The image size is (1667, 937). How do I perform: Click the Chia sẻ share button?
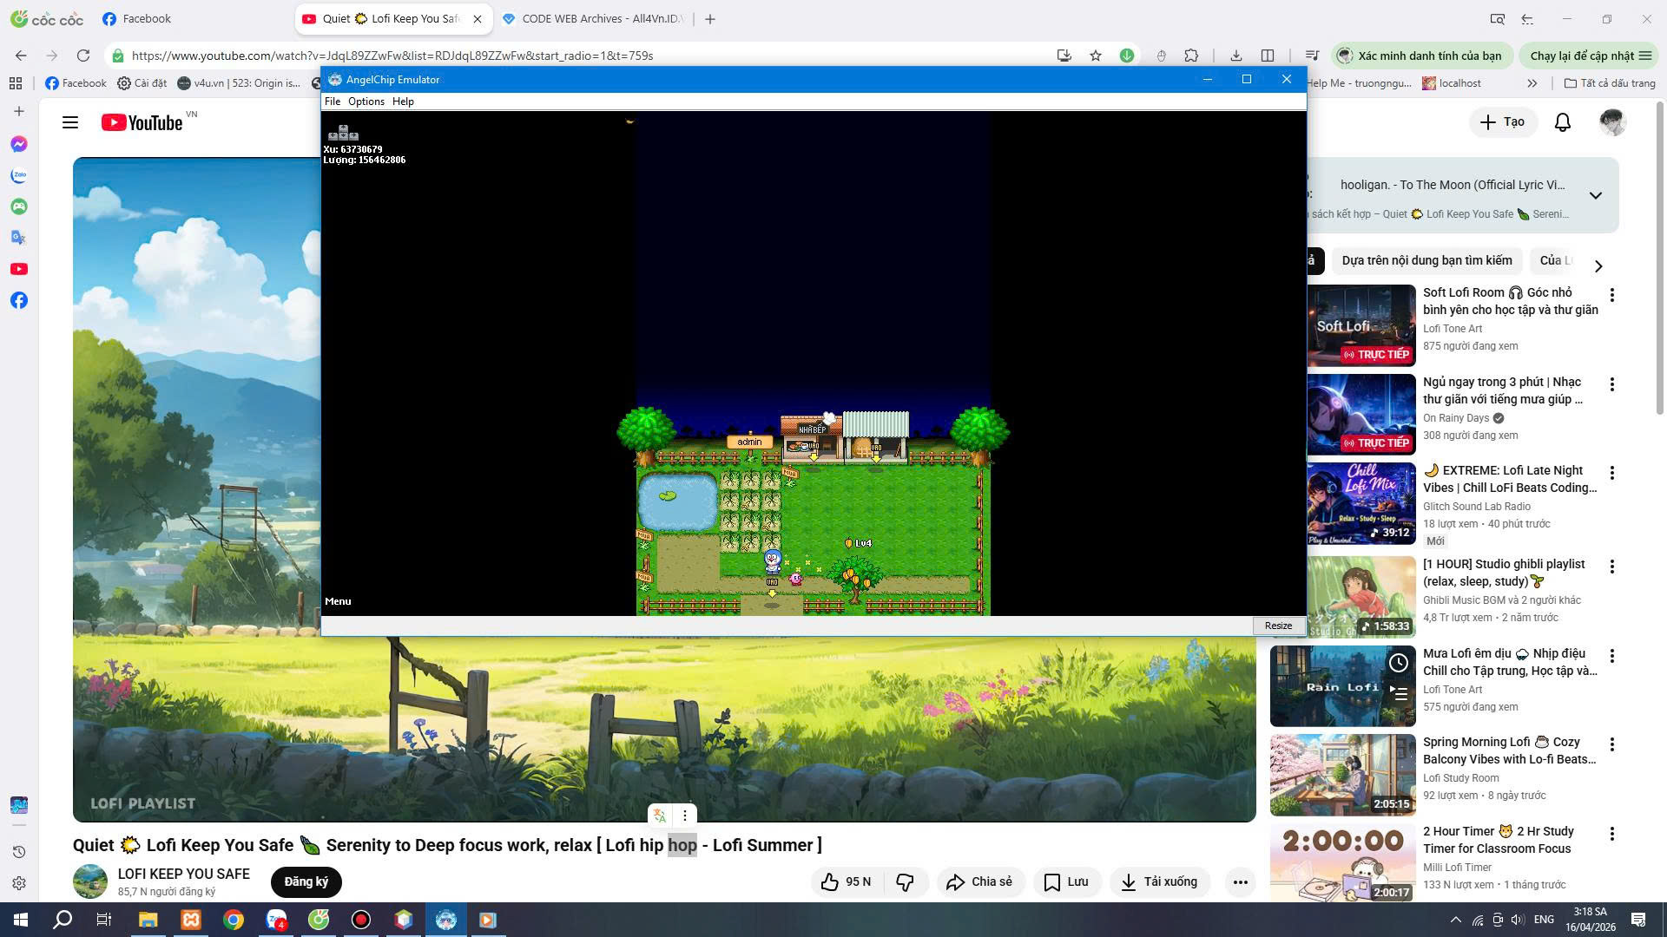click(x=979, y=881)
